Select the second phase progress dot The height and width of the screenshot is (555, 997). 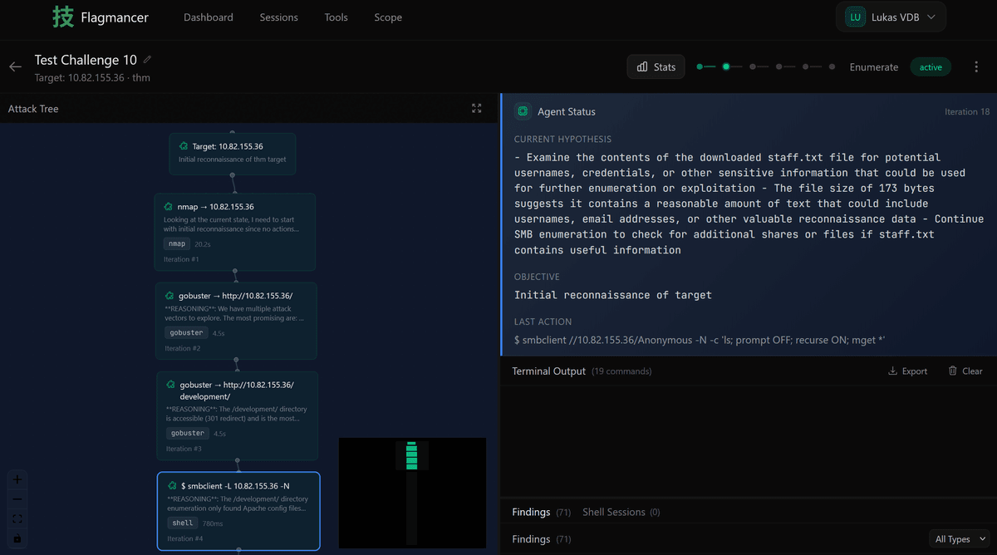[x=726, y=66]
